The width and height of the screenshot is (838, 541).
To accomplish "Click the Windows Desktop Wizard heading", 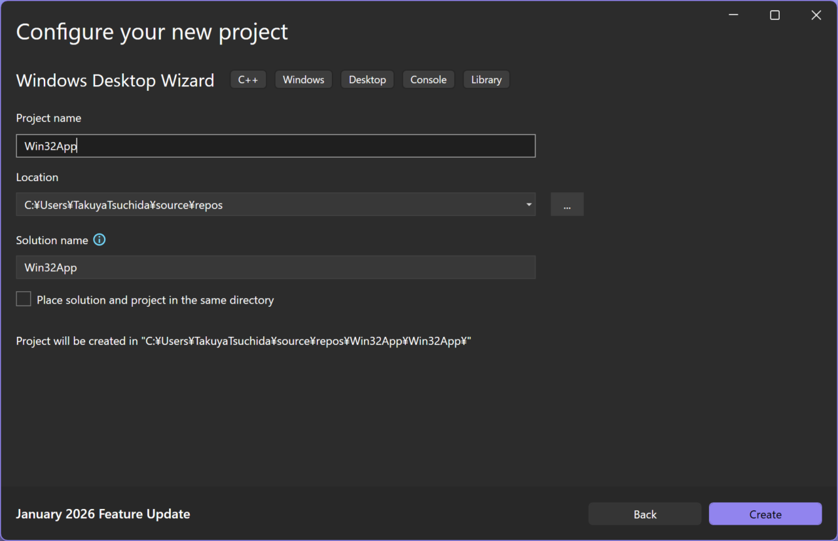I will 115,80.
